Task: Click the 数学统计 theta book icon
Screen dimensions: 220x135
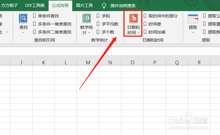Action: pos(87,19)
